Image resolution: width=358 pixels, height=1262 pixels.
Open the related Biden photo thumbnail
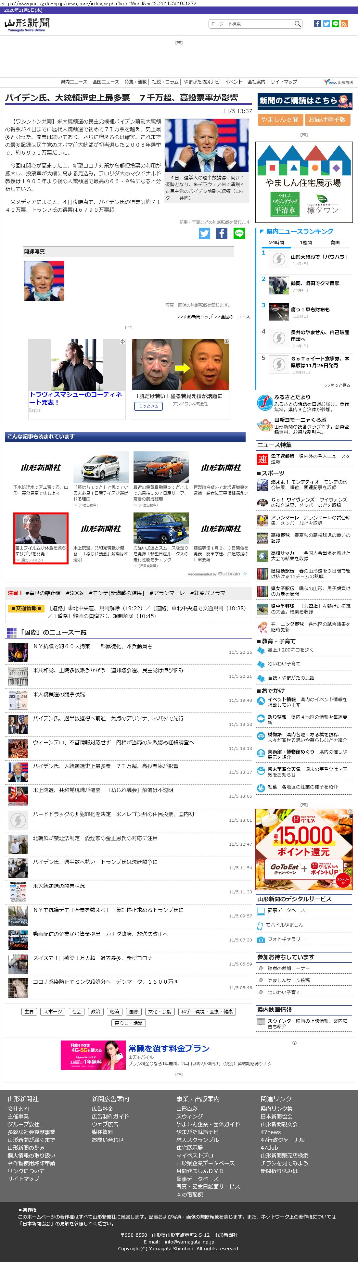[x=44, y=281]
